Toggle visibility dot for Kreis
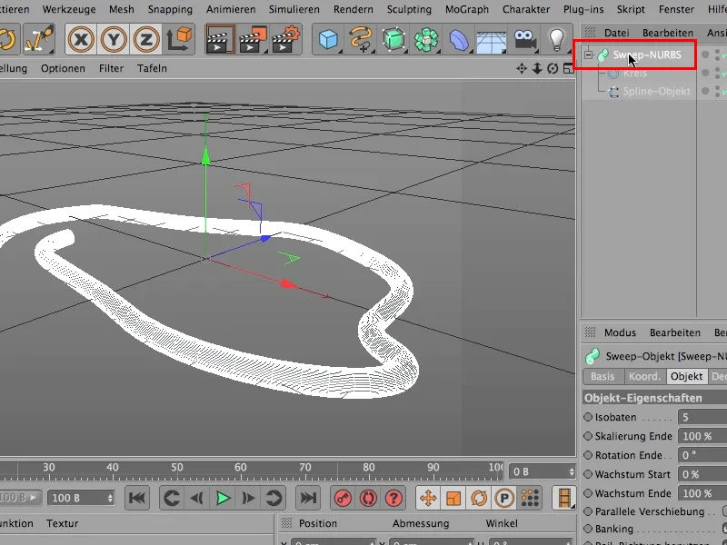 tap(705, 73)
